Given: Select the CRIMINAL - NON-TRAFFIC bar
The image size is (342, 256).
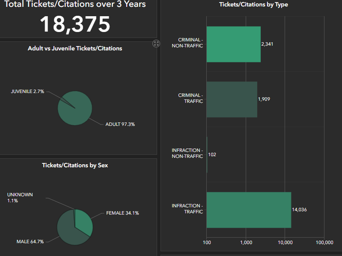Looking at the screenshot, I should pos(234,44).
